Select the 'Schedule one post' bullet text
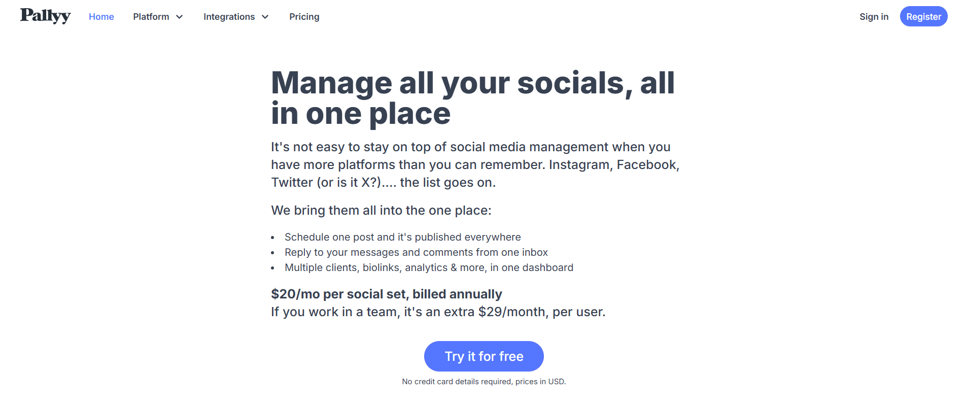The height and width of the screenshot is (405, 965). (x=402, y=237)
